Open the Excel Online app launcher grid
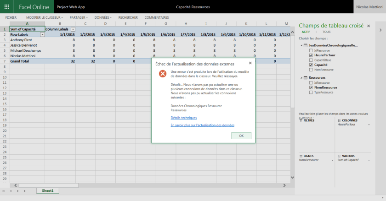 [x=6, y=7]
